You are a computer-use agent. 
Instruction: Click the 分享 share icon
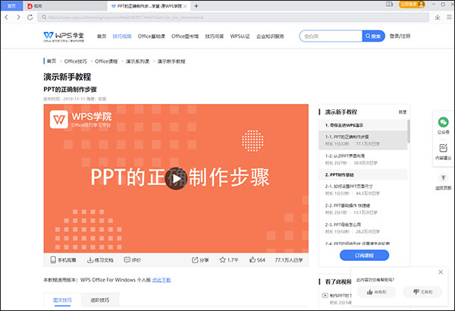(200, 260)
